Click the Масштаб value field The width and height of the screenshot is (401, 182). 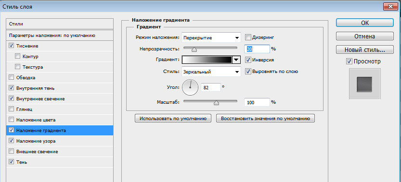[x=257, y=102]
